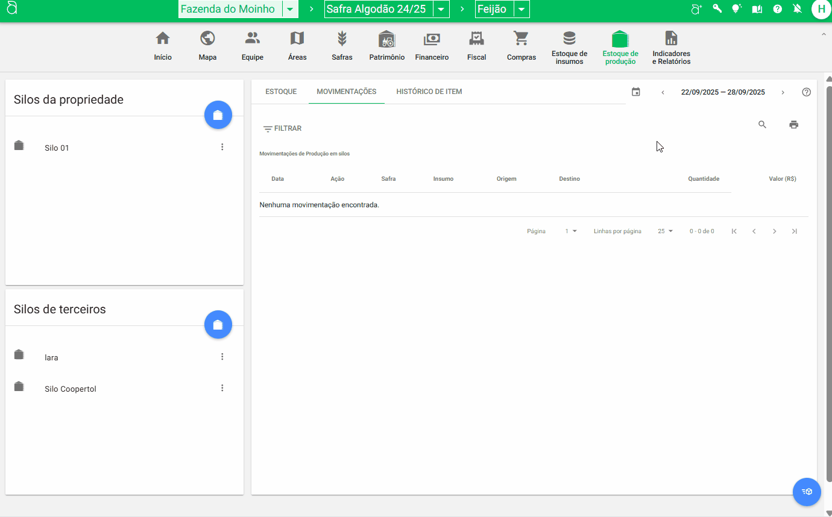Open the Patrimônio tractor icon
Screen dimensions: 832x517
click(386, 39)
